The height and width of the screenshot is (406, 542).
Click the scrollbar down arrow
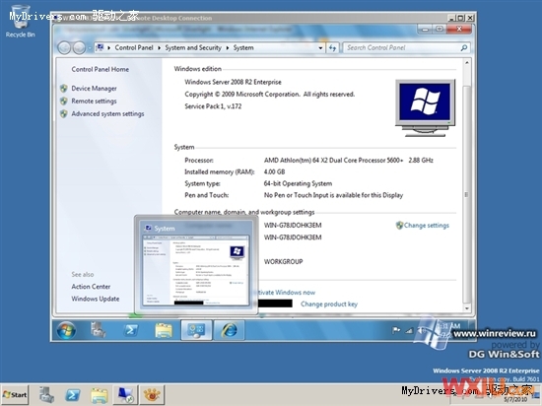coord(467,308)
